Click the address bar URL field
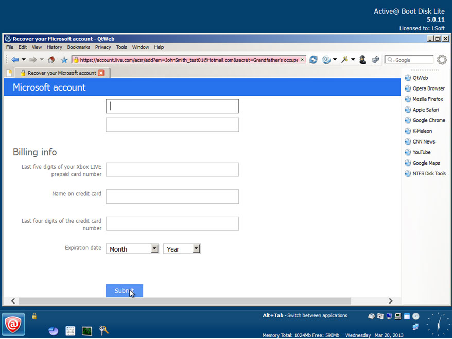Viewport: 452px width, 339px height. pos(188,60)
